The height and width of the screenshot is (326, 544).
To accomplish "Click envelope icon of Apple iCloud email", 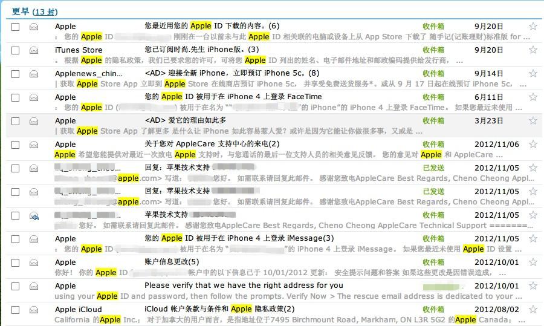I will [34, 310].
